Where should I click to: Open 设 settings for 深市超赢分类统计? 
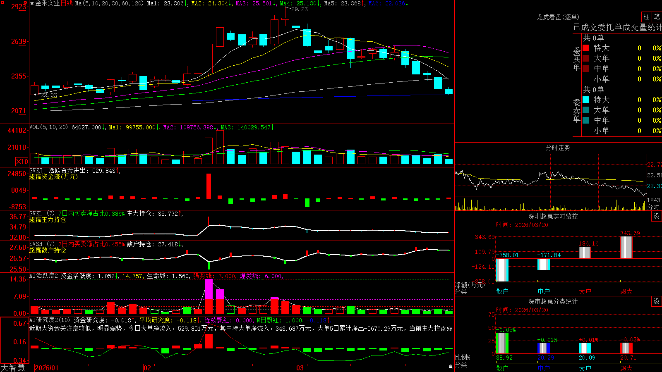pyautogui.click(x=656, y=301)
